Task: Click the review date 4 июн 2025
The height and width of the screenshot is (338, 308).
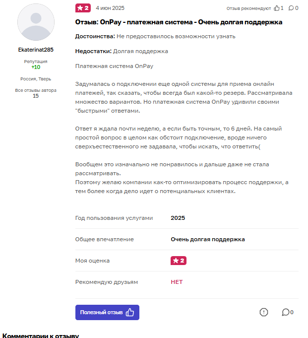Action: [110, 8]
